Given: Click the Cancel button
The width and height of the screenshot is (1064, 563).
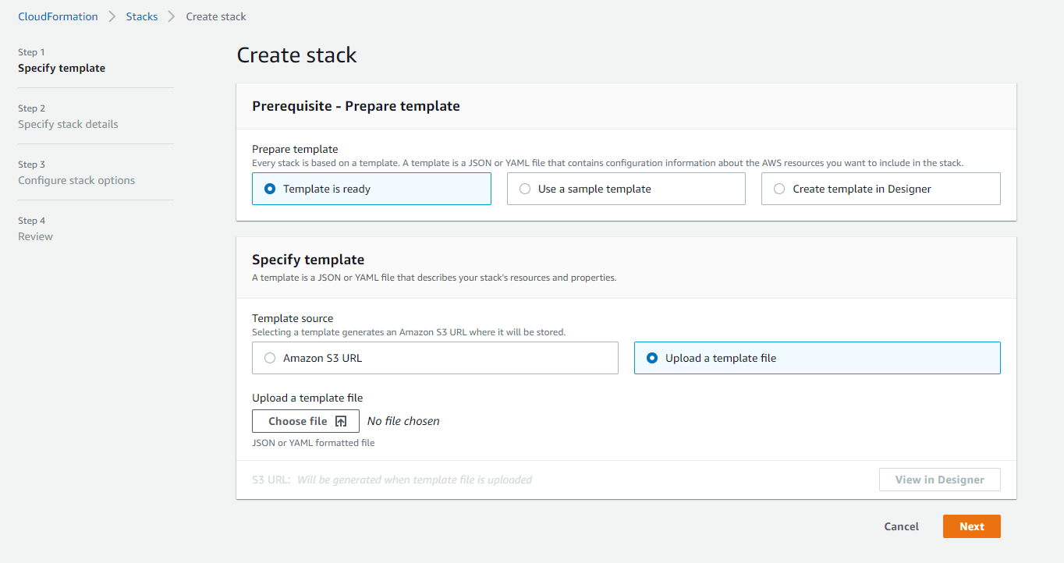Looking at the screenshot, I should [901, 526].
